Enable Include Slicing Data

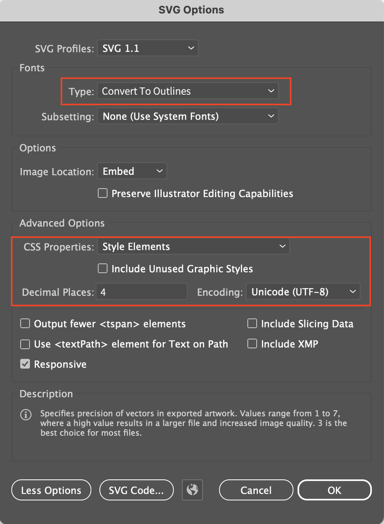252,323
